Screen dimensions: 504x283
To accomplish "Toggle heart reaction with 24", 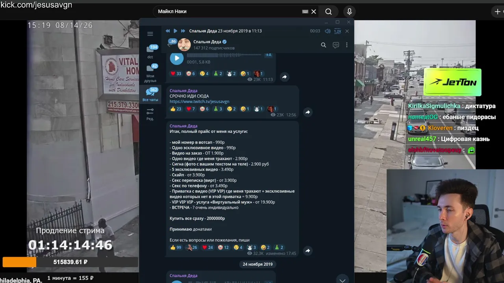I will coord(207,247).
